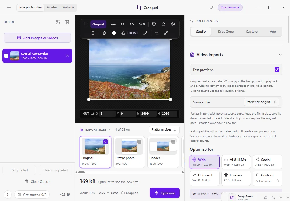Viewport: 290px width, 201px height.
Task: Select the white background color swatch
Action: coord(114,33)
